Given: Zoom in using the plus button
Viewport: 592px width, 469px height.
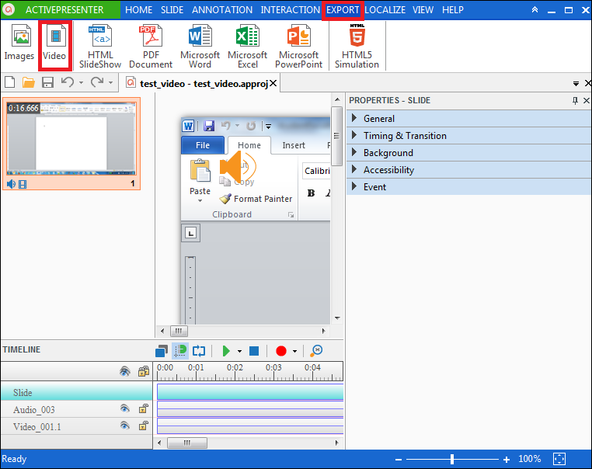Looking at the screenshot, I should point(507,459).
